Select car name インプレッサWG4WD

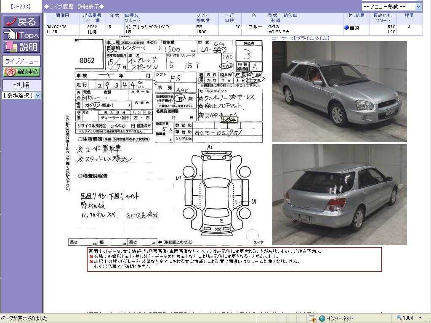(147, 26)
